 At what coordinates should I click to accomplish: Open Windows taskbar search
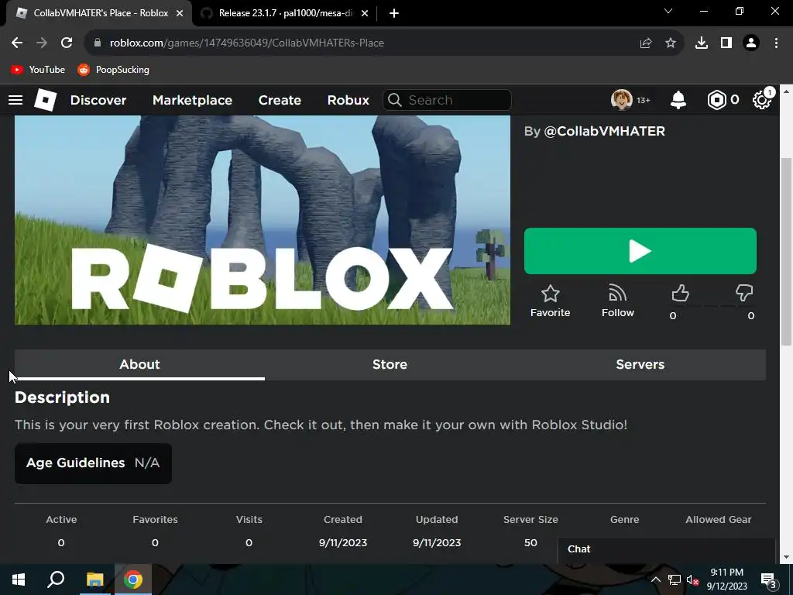click(x=56, y=580)
